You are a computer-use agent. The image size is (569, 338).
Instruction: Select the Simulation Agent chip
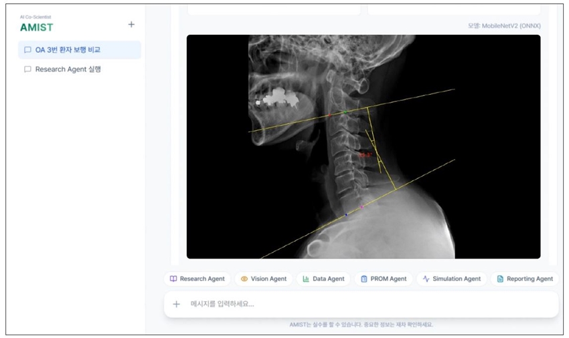(x=451, y=279)
